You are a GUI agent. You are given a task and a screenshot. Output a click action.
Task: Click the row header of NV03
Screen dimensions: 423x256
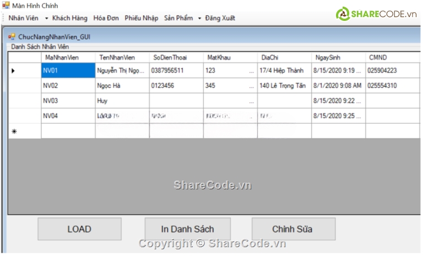tap(25, 101)
